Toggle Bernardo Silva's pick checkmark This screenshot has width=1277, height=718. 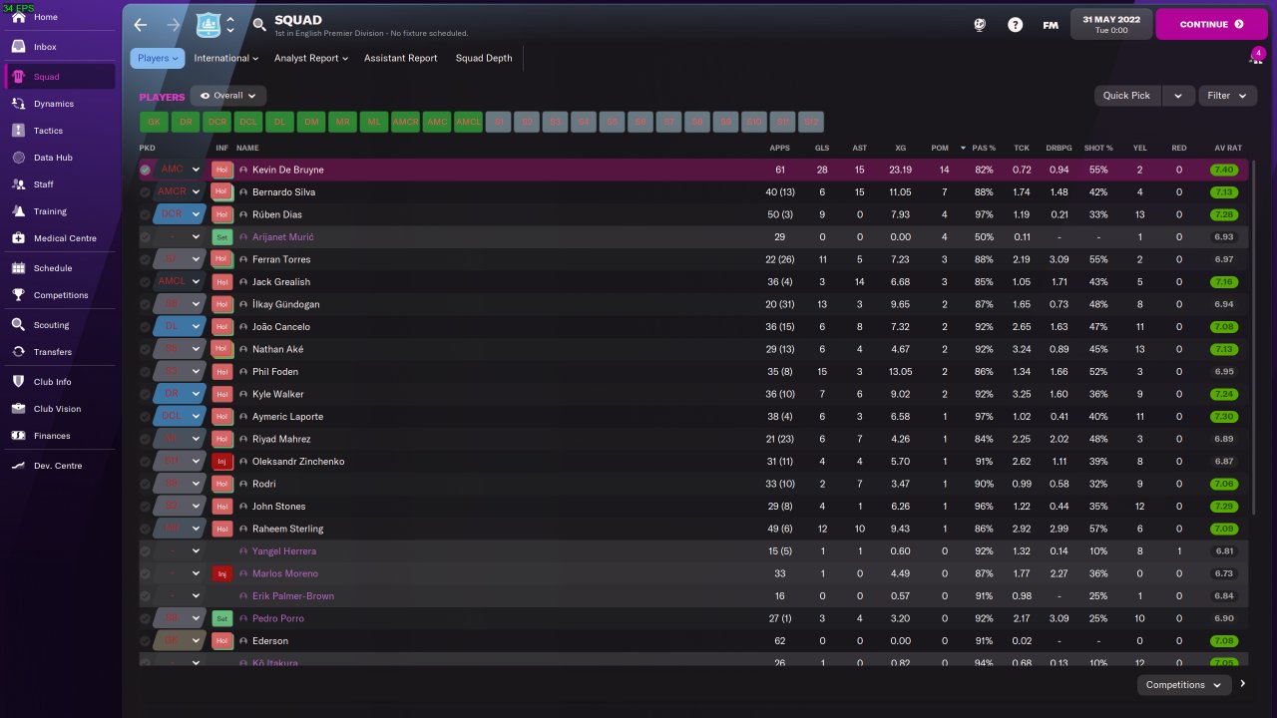pos(146,192)
